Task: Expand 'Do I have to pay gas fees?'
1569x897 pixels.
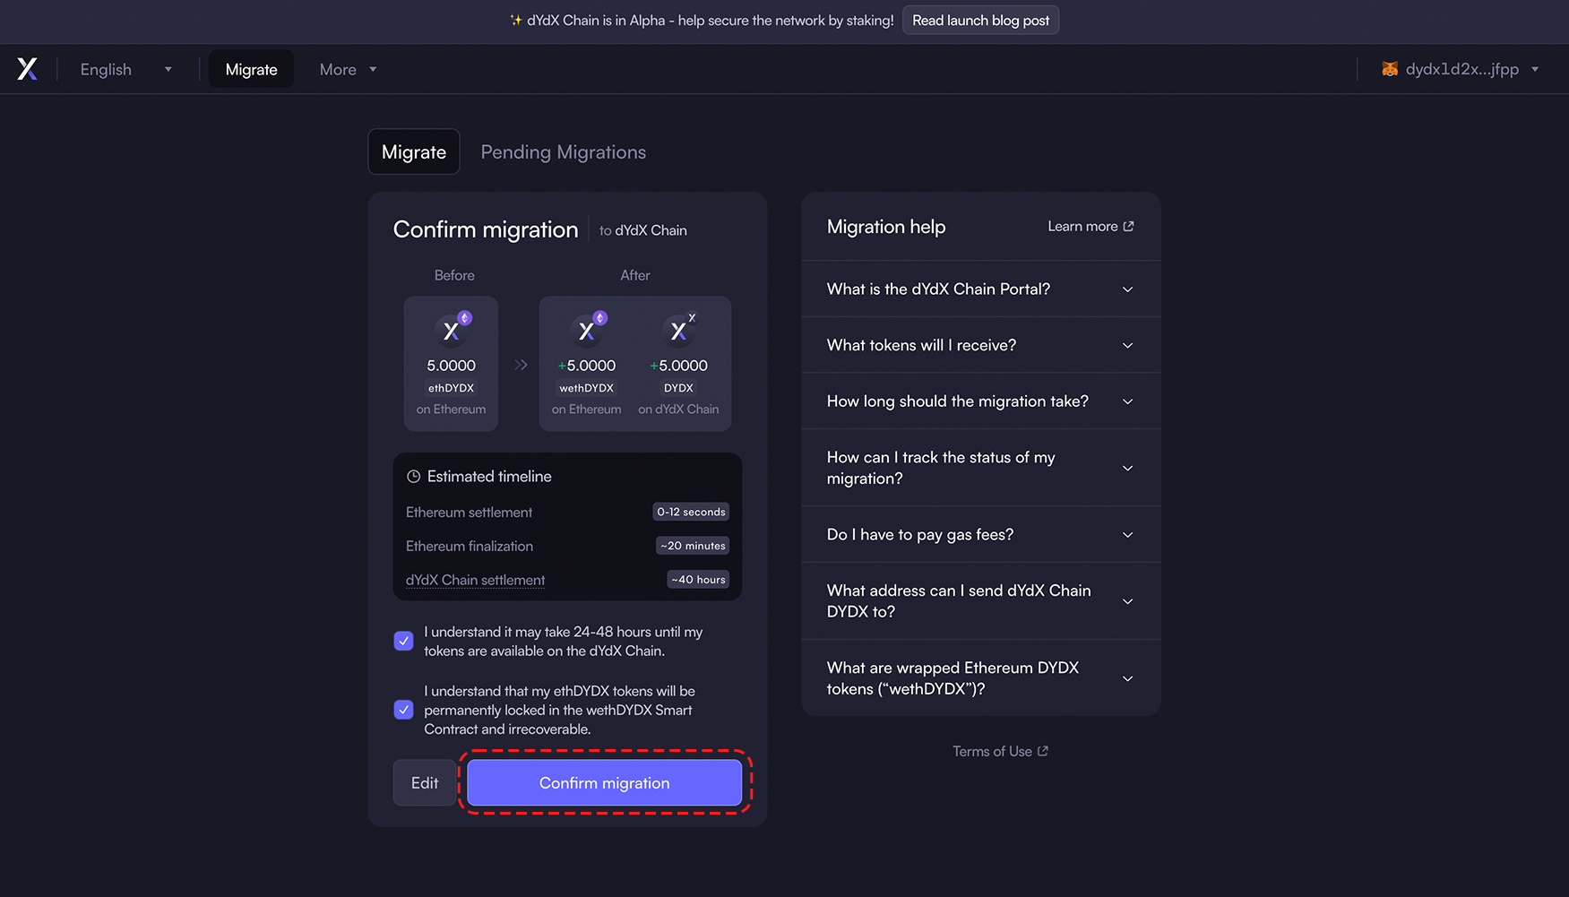Action: tap(981, 534)
